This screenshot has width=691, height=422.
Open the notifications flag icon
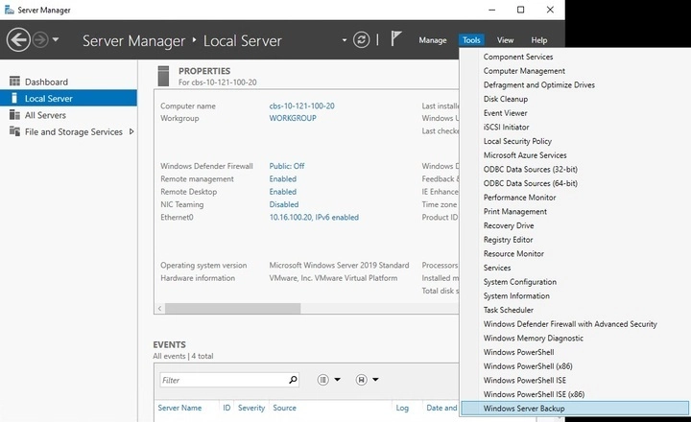click(395, 38)
